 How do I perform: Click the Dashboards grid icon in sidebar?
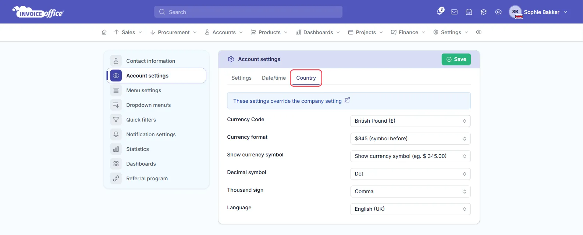(x=116, y=164)
